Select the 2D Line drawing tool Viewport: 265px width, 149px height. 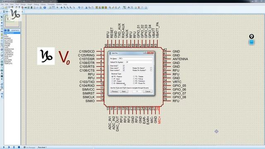tap(2, 59)
